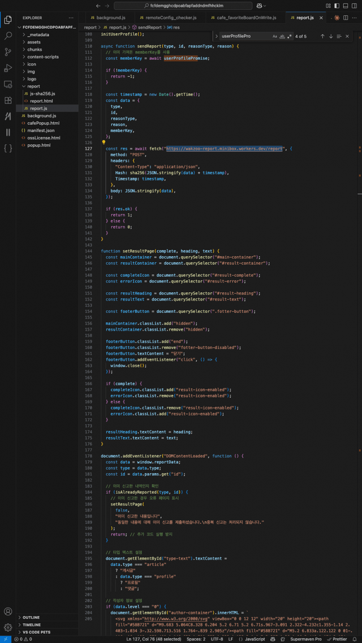Image resolution: width=362 pixels, height=643 pixels.
Task: Click Prettier in the status bar
Action: [340, 639]
